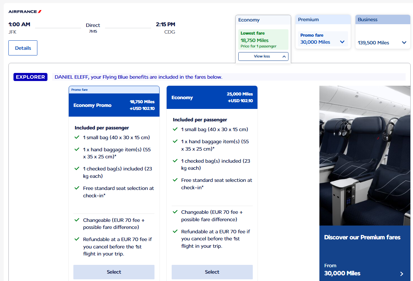Viewport: 413px width, 281px height.
Task: Click the JFK airport code
Action: [x=12, y=32]
